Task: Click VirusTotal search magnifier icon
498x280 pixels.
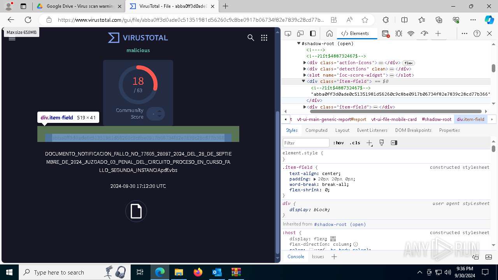Action: point(251,38)
